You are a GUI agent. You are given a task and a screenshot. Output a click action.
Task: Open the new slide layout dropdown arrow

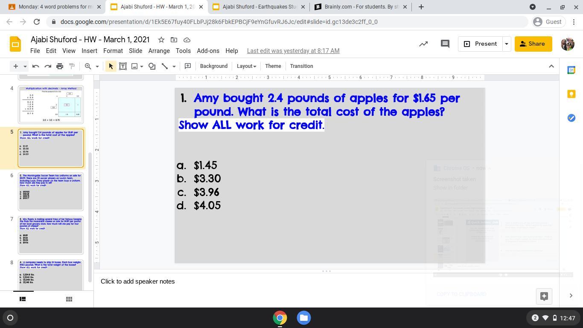[x=25, y=66]
